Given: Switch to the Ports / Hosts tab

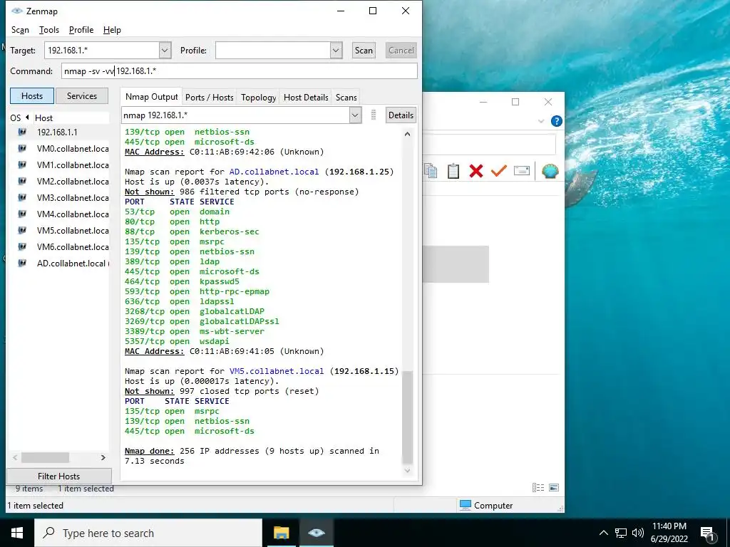Looking at the screenshot, I should coord(210,97).
